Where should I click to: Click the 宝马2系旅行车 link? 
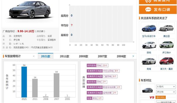149,36
